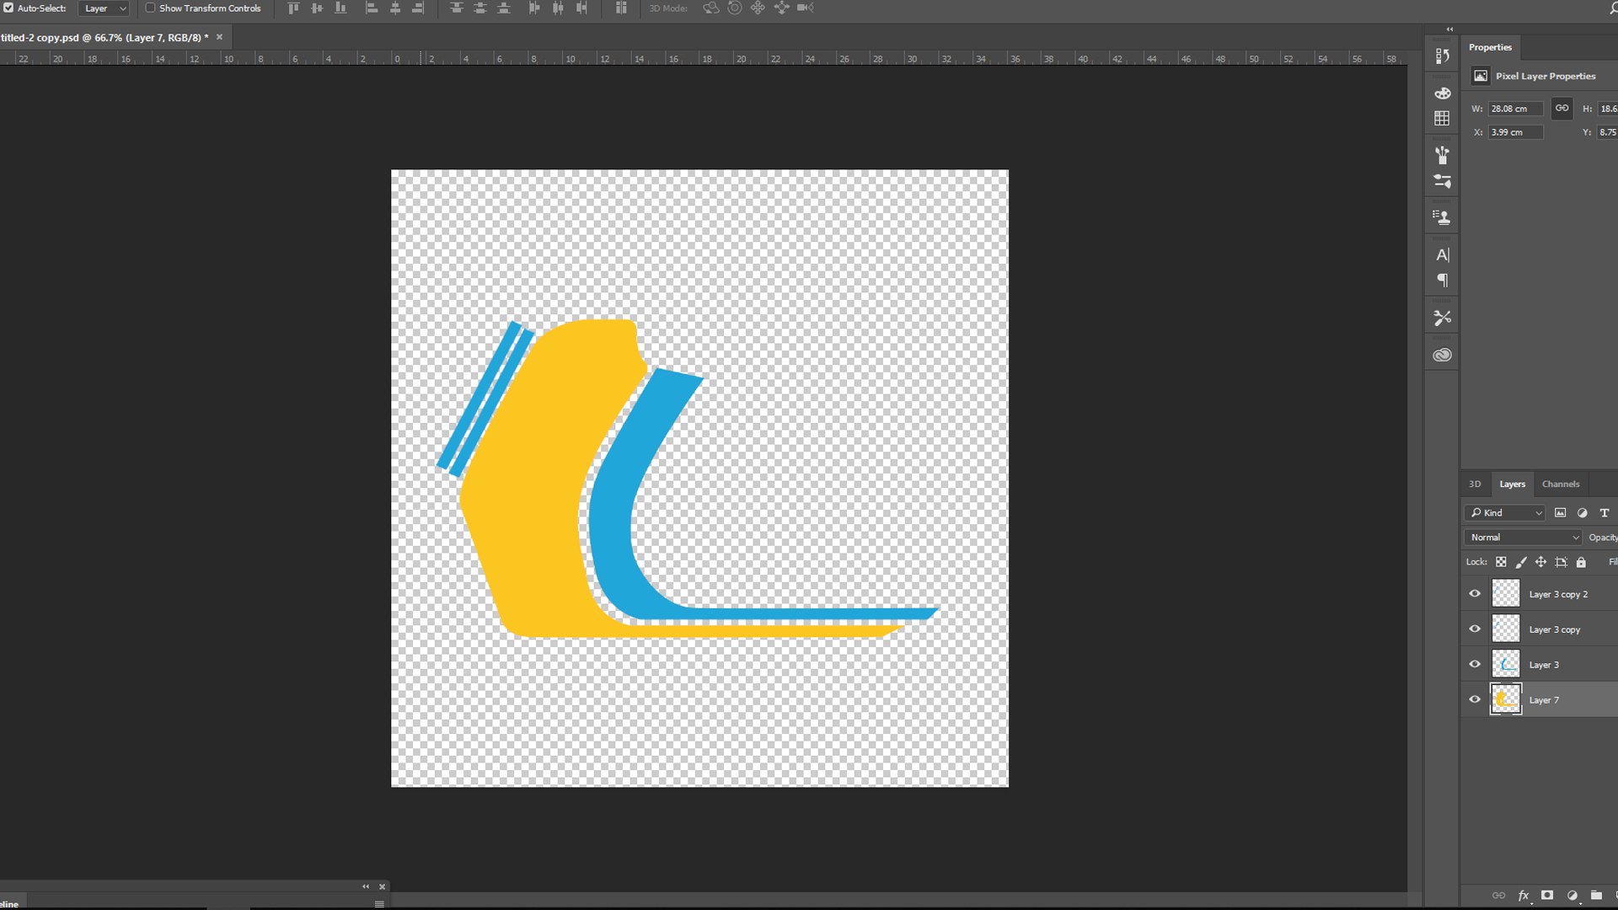Select the Layer 3 copy row
The height and width of the screenshot is (910, 1618).
(x=1555, y=630)
